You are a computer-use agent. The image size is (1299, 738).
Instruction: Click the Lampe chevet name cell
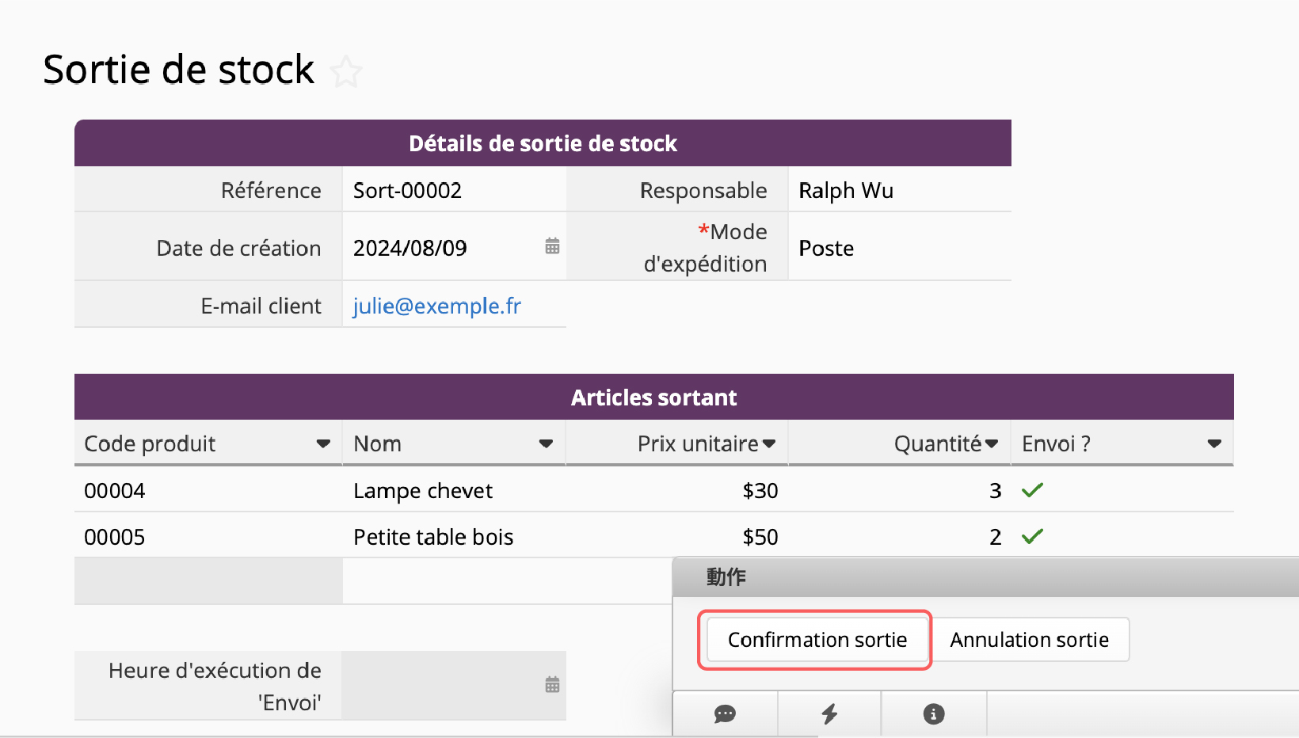[x=423, y=491]
